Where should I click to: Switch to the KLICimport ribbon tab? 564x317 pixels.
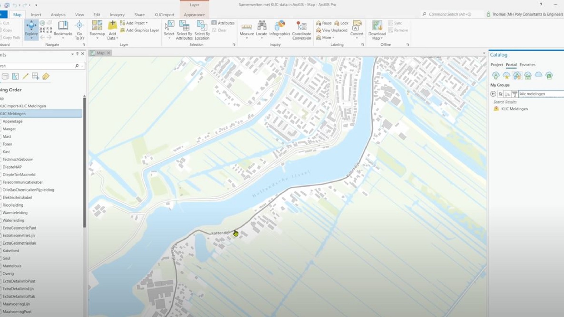164,15
